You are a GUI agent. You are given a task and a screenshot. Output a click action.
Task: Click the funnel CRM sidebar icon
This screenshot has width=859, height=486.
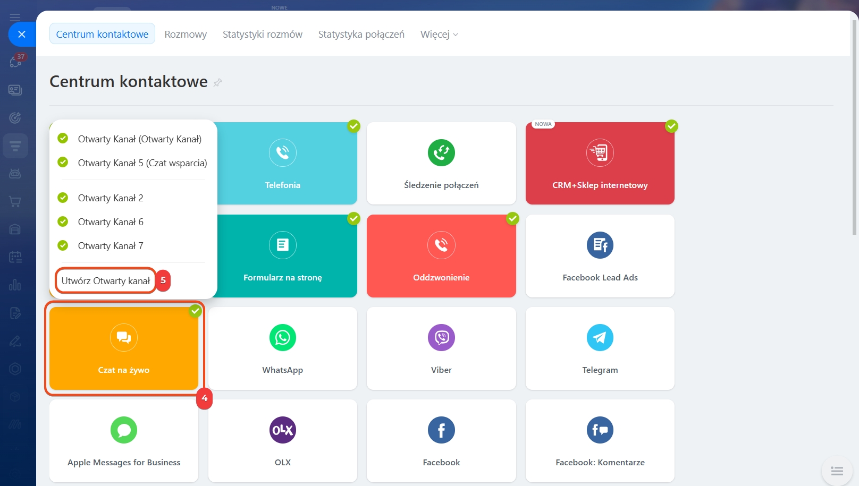tap(15, 146)
